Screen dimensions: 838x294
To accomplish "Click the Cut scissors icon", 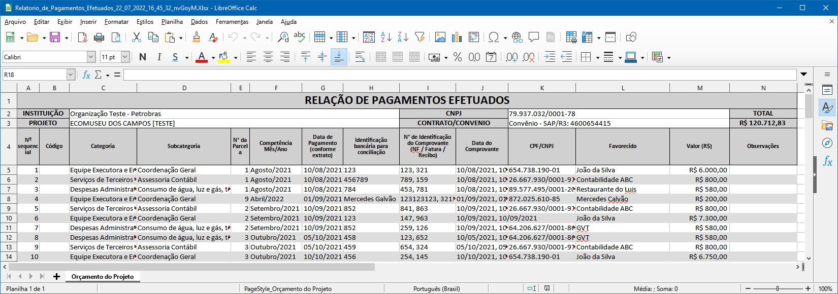I will point(136,37).
